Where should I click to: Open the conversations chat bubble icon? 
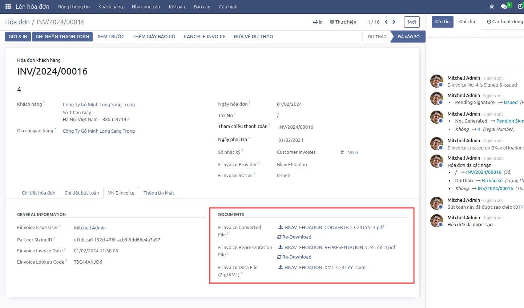pos(504,7)
